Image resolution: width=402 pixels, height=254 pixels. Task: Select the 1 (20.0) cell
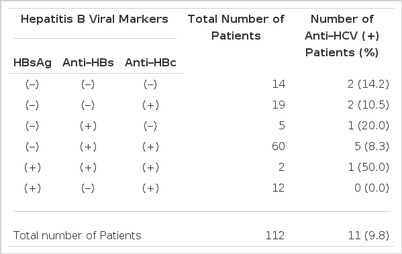point(368,125)
